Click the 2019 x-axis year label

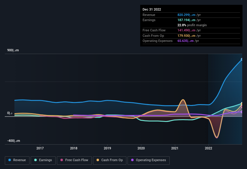(x=107, y=148)
